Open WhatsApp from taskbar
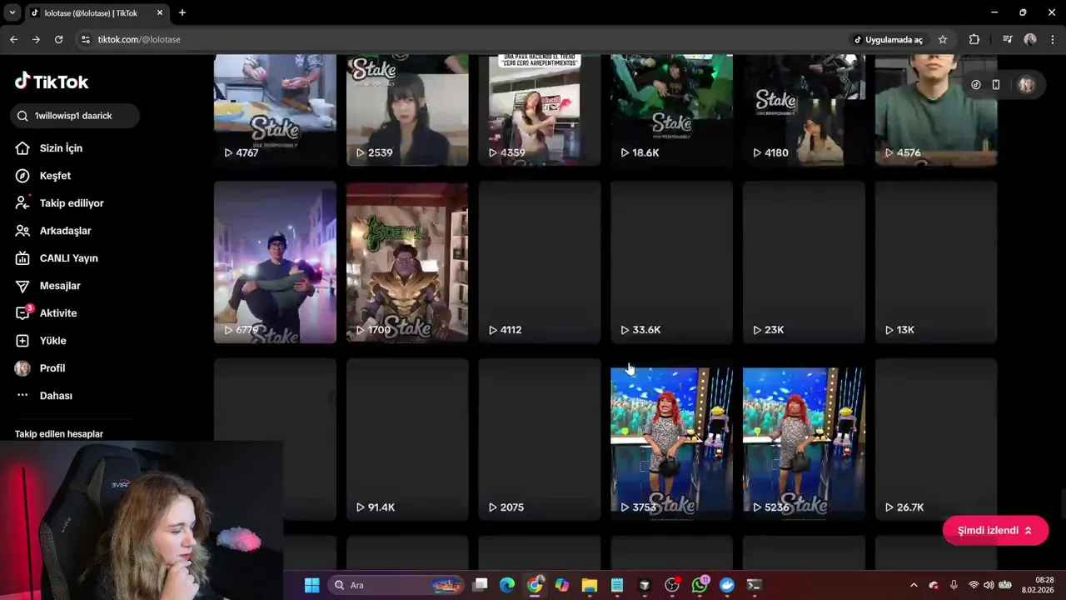 click(700, 585)
